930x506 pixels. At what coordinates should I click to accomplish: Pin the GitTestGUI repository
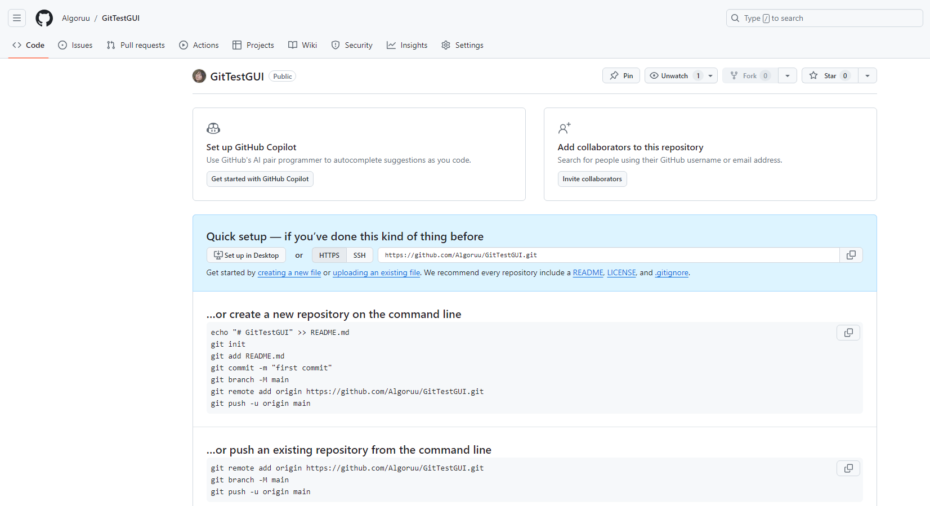click(x=621, y=75)
